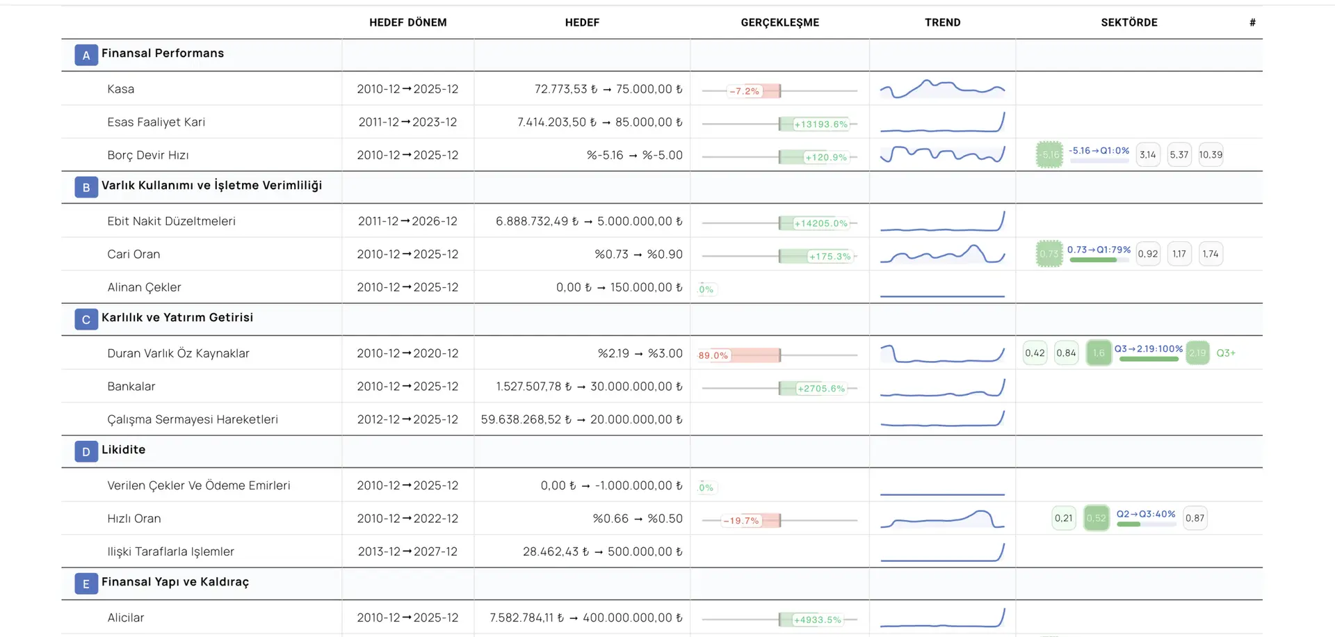Click the D badge next to Likidite
This screenshot has width=1335, height=637.
coord(86,451)
